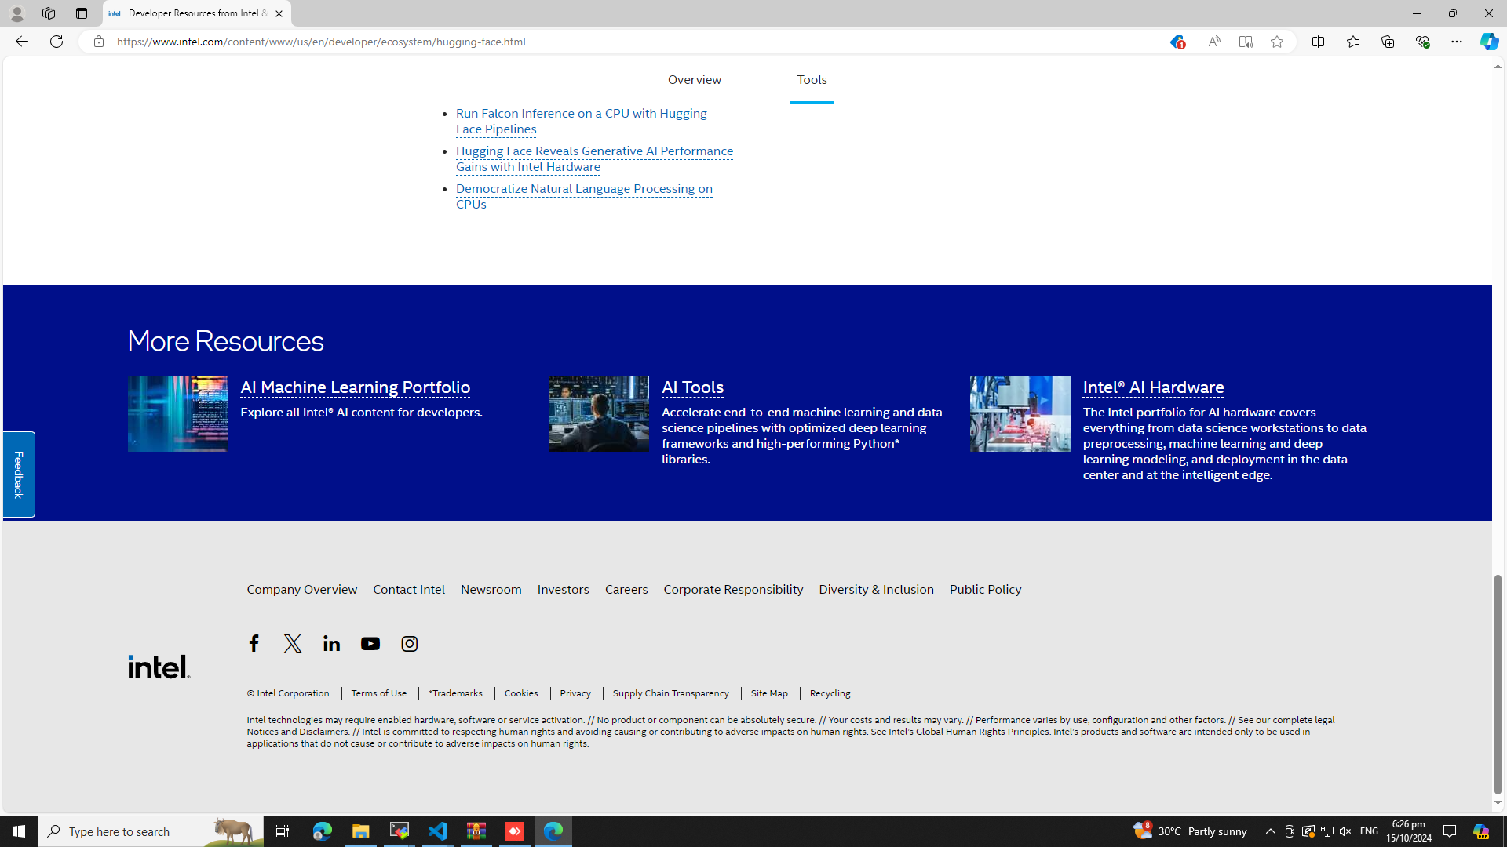Switch to the Overview tab

(695, 80)
